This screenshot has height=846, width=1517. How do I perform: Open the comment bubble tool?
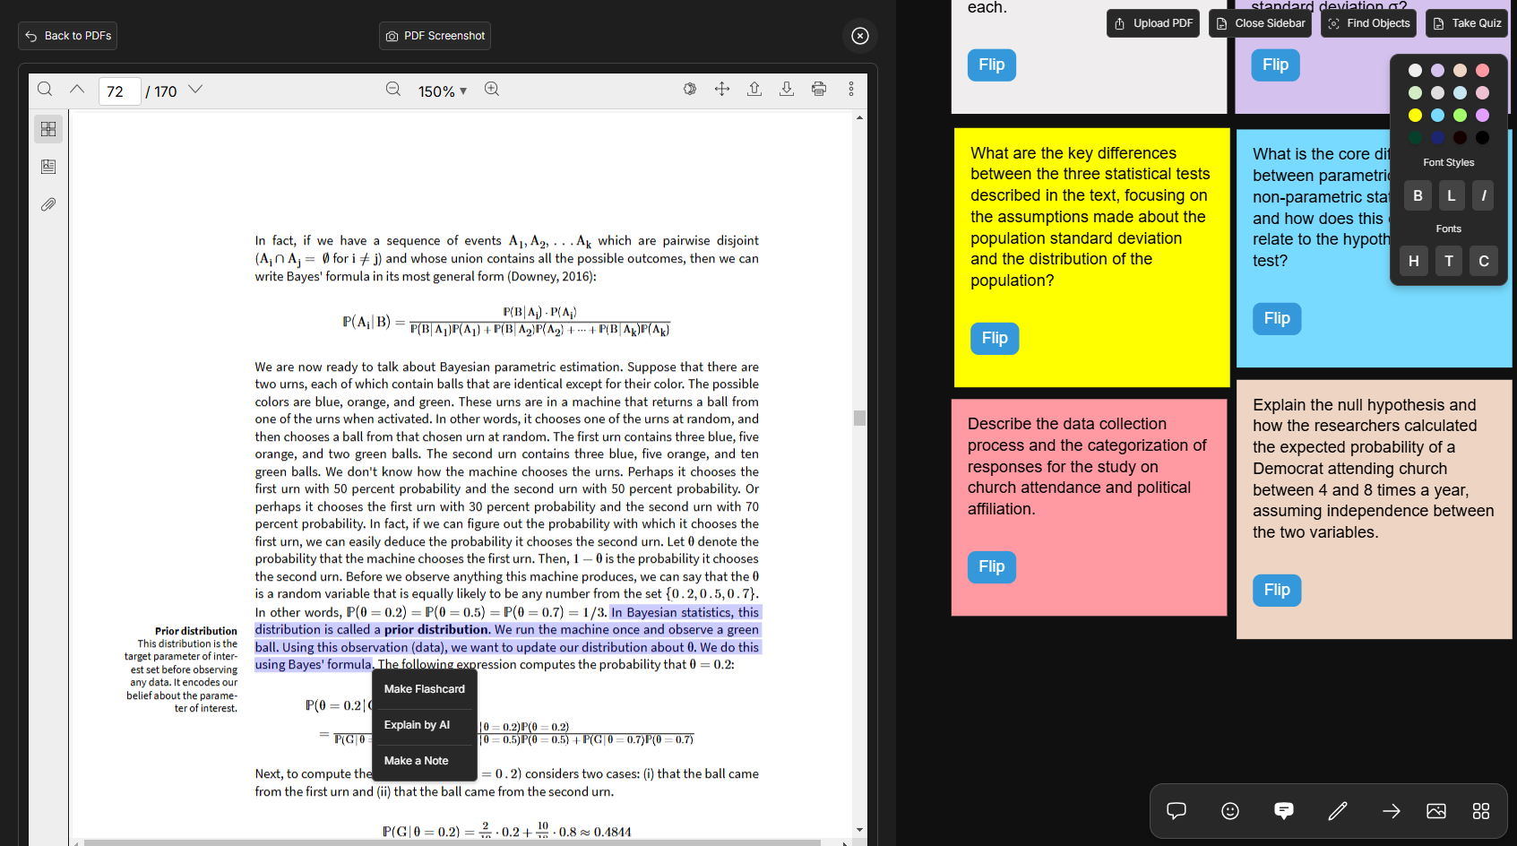1176,811
